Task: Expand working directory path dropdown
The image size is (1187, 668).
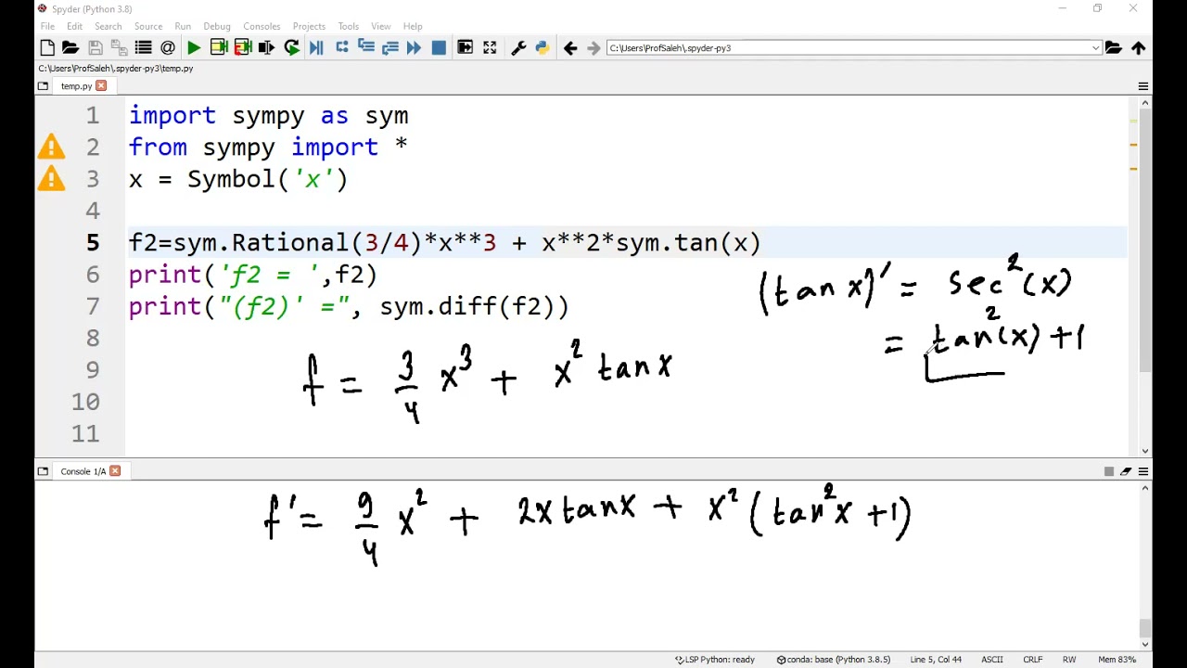Action: pos(1095,48)
